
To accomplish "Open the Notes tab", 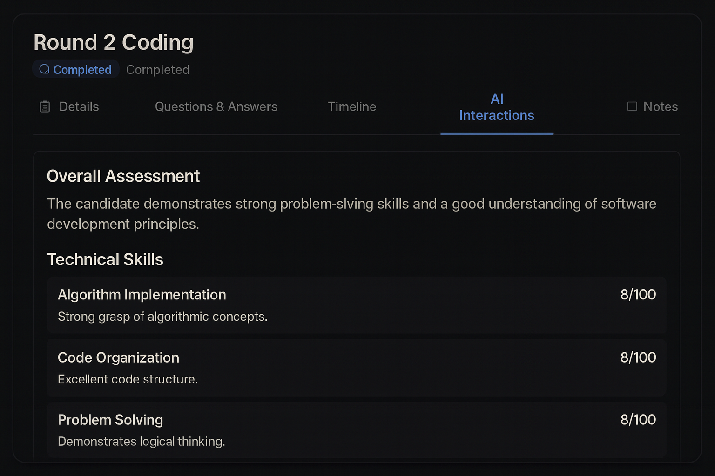I will click(660, 107).
